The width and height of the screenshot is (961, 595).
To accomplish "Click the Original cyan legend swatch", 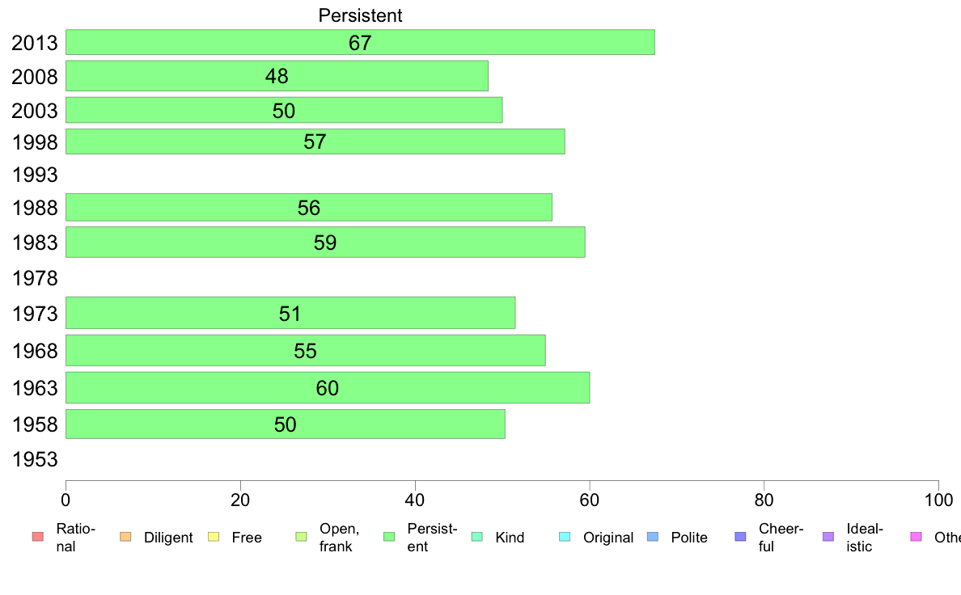I will [x=565, y=537].
